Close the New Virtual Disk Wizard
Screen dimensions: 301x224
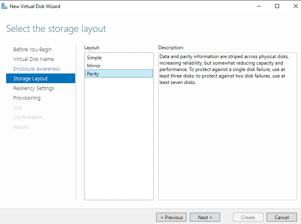pos(295,6)
